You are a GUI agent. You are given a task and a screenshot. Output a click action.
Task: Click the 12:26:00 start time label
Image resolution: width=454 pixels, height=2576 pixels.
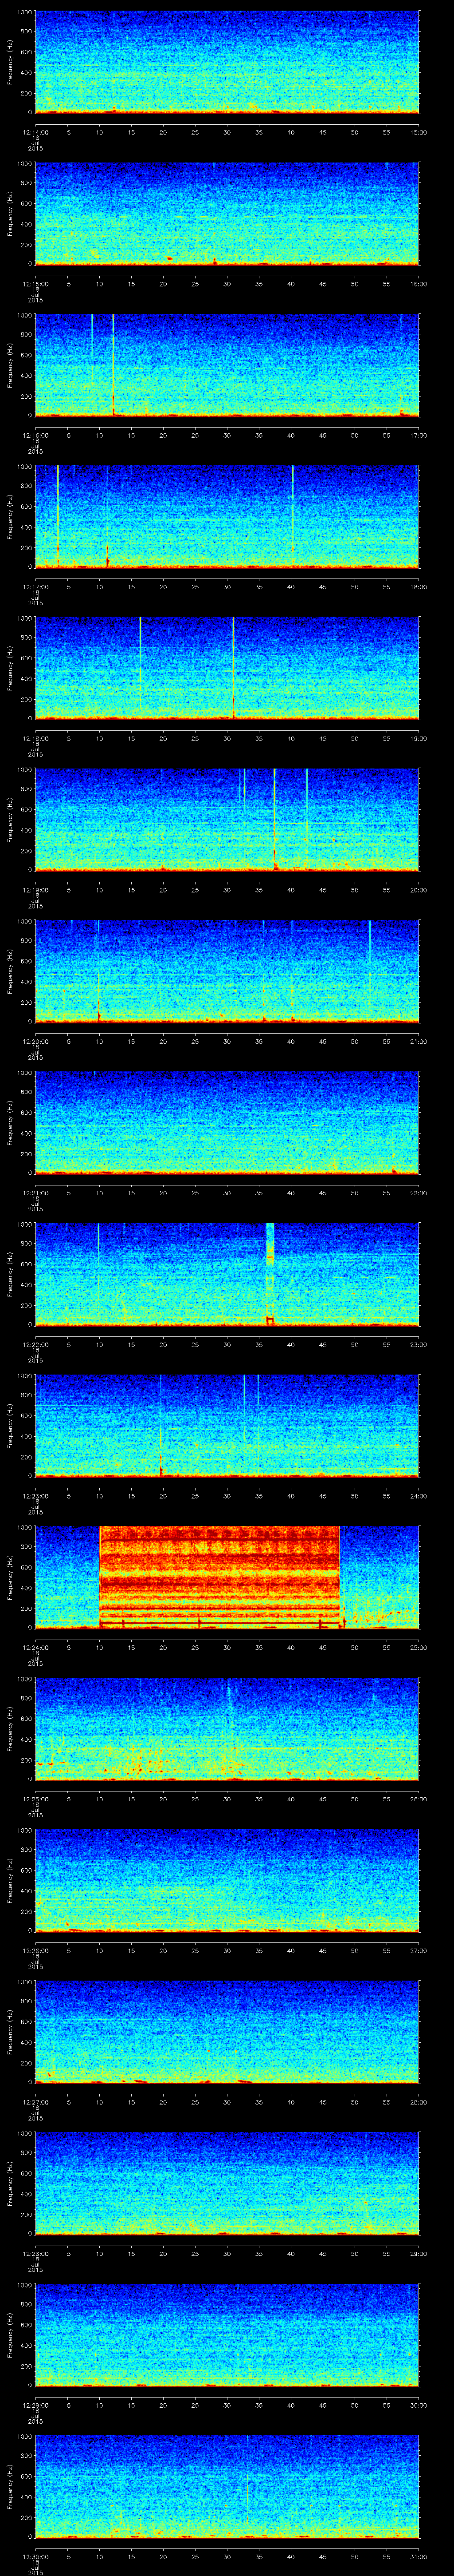(x=35, y=1950)
